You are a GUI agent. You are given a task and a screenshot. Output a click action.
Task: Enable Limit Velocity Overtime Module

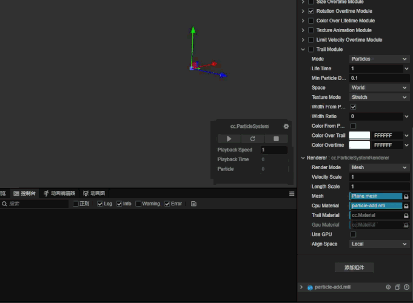[311, 40]
